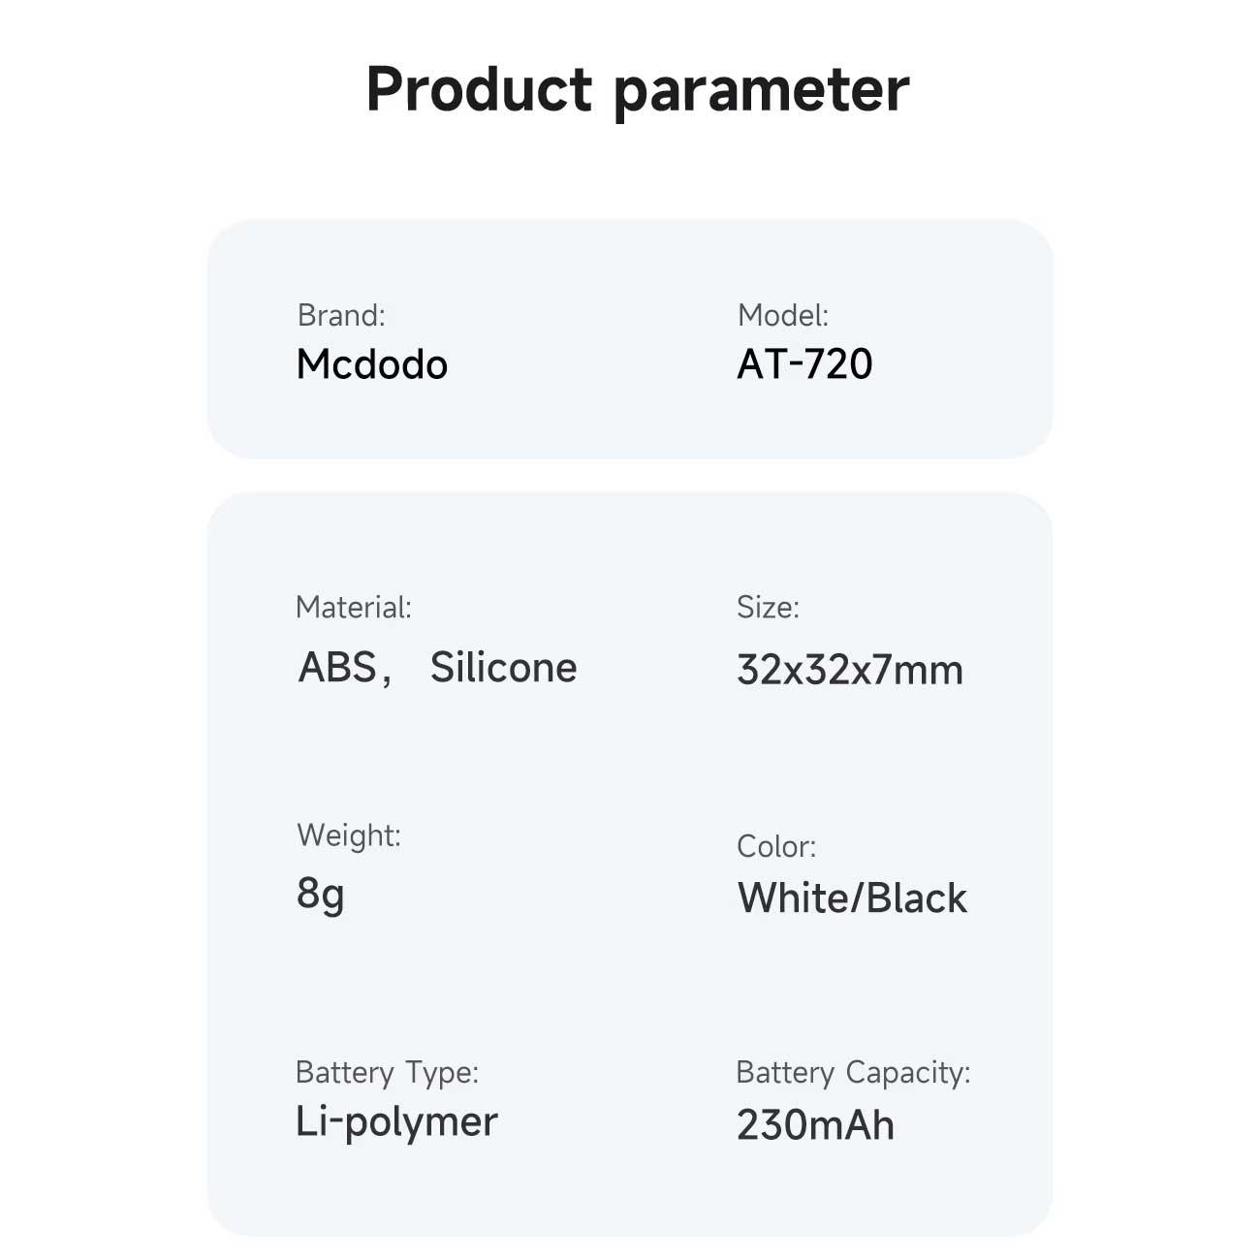
Task: Click the word "White" in color value
Action: coord(791,898)
